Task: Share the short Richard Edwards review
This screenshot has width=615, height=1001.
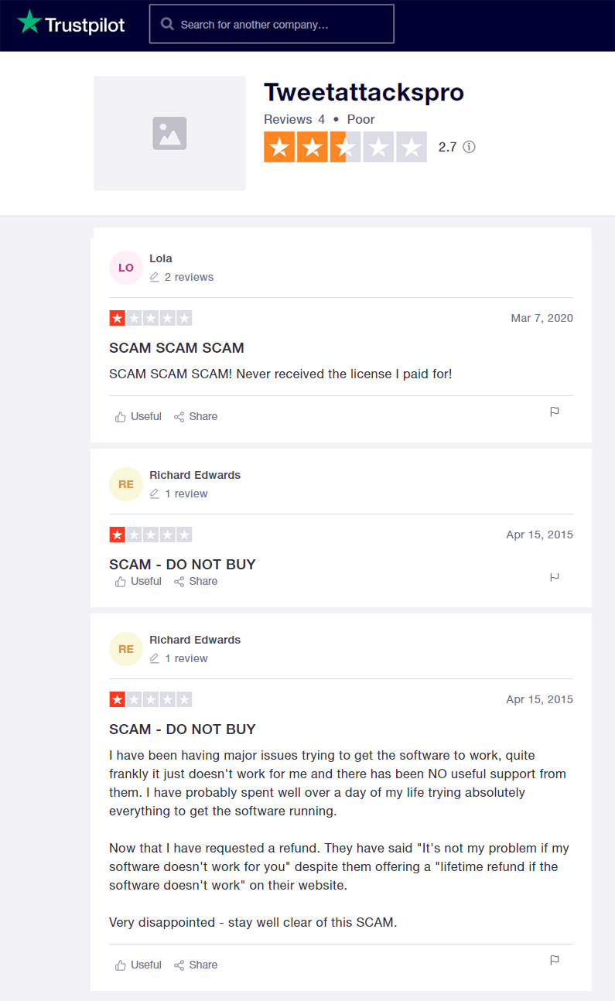Action: tap(196, 581)
